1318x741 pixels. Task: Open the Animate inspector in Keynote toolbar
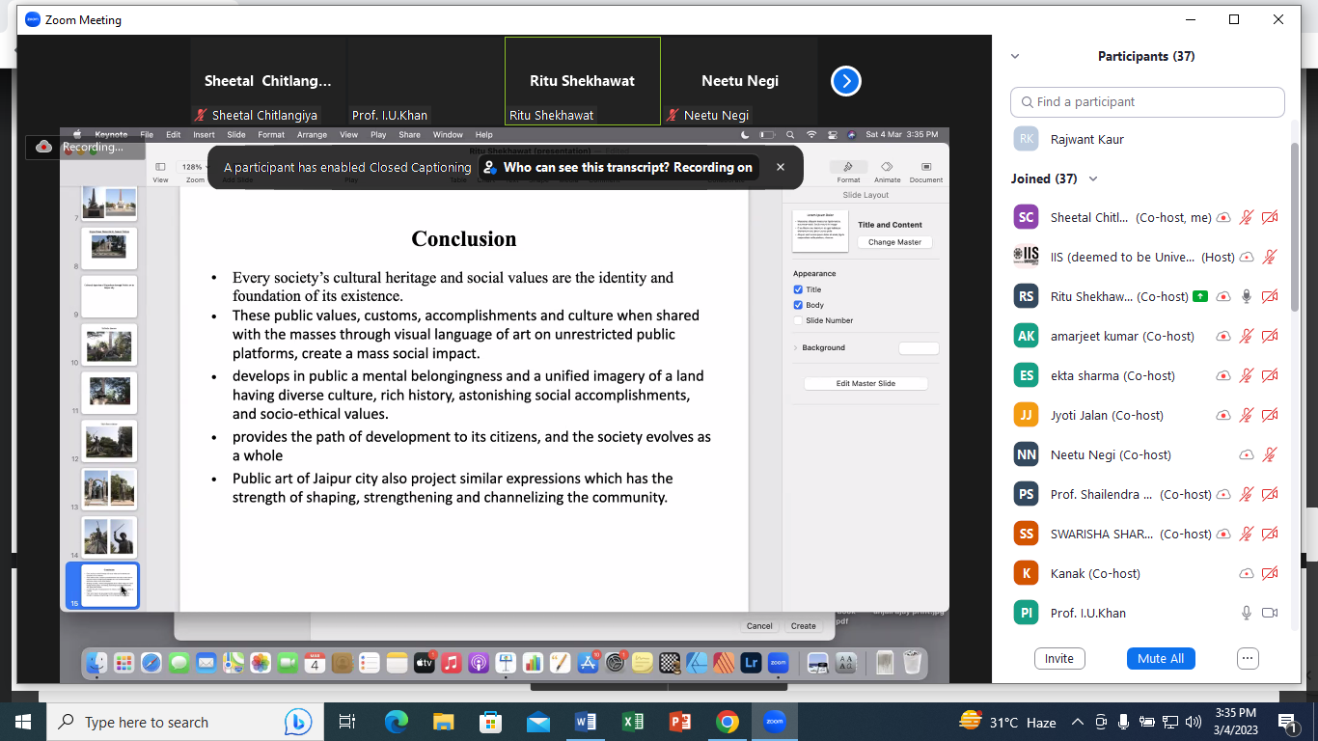(x=887, y=171)
